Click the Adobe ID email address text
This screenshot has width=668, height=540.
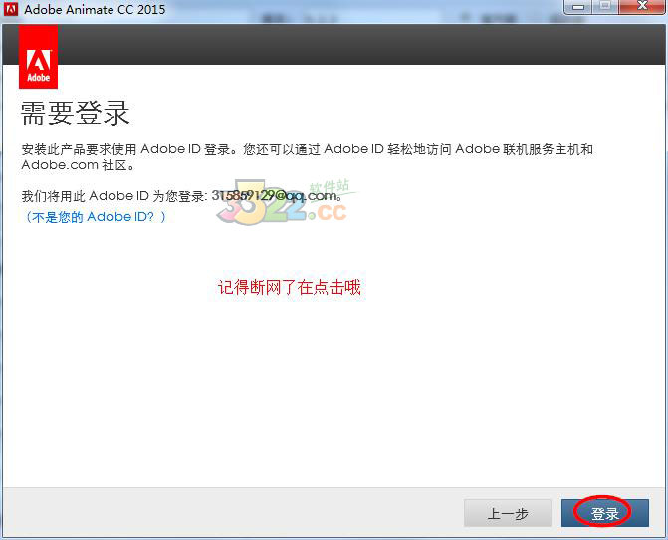coord(275,195)
